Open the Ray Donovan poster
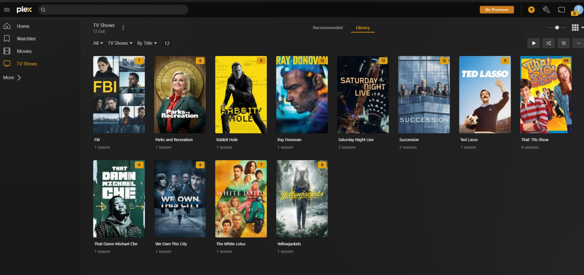This screenshot has width=584, height=275. pyautogui.click(x=302, y=94)
